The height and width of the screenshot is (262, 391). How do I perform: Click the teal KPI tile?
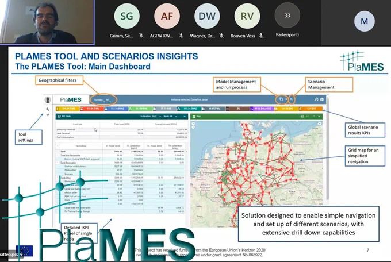pos(189,109)
